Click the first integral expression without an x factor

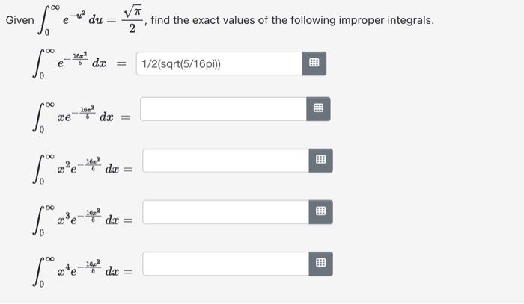[71, 66]
